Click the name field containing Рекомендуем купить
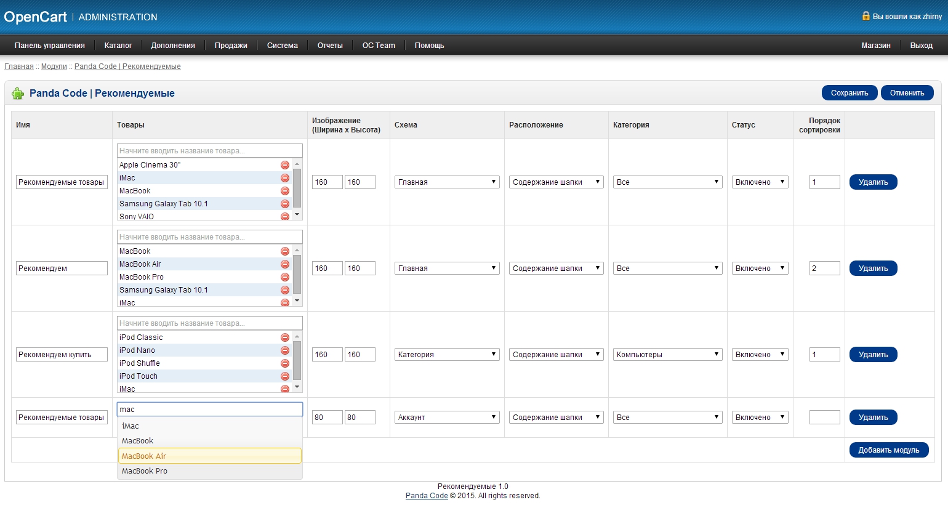The image size is (948, 505). point(62,355)
